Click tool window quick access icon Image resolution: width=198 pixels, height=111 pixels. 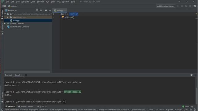point(2,110)
